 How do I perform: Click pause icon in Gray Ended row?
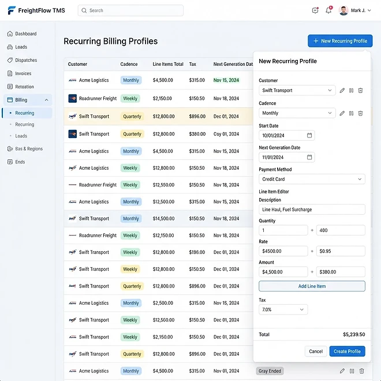pos(352,371)
